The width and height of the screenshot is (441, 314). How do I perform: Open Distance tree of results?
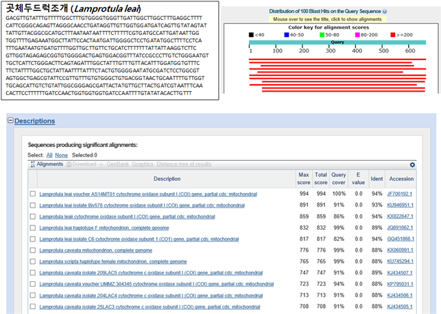184,164
